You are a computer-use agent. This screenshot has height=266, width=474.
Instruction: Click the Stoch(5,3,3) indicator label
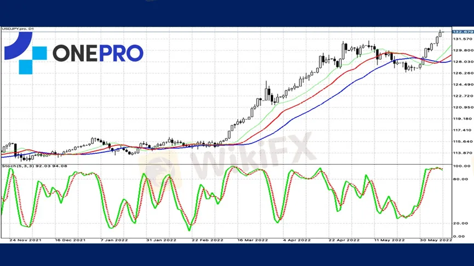click(35, 166)
